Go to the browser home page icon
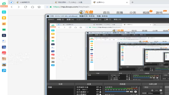 [32, 7]
